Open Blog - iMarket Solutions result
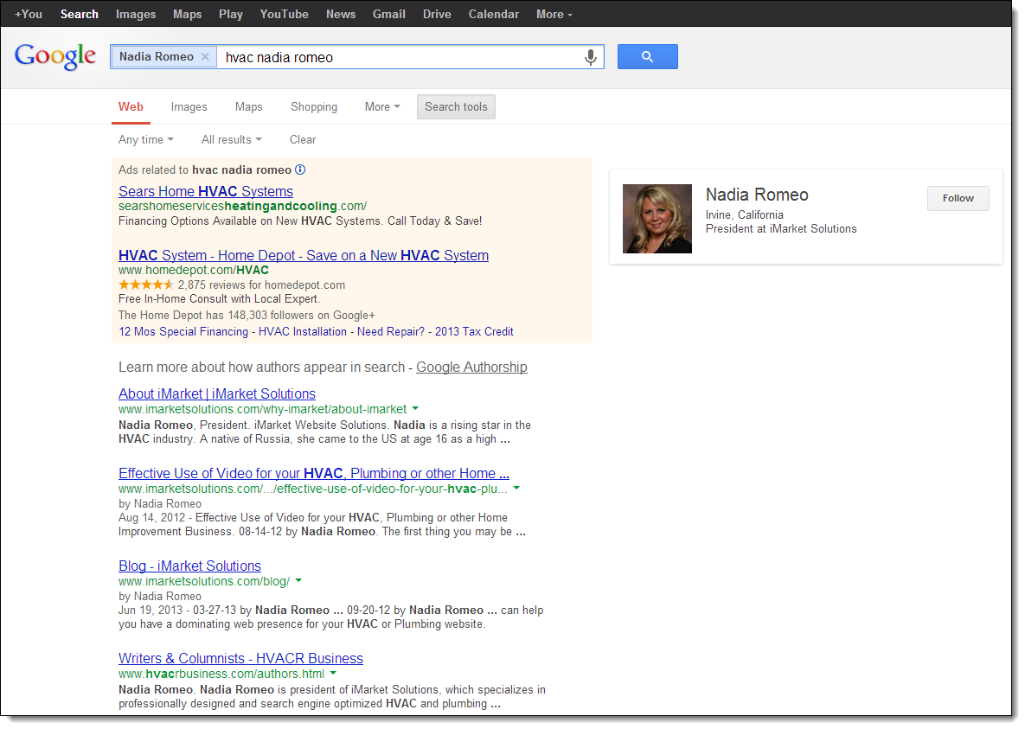This screenshot has width=1025, height=729. [x=189, y=566]
